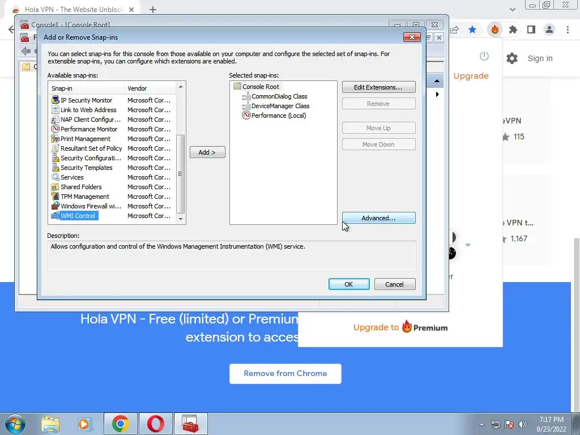Select the NAP Client Configuration snap-in icon
Screen dimensions: 580x435
pyautogui.click(x=55, y=119)
